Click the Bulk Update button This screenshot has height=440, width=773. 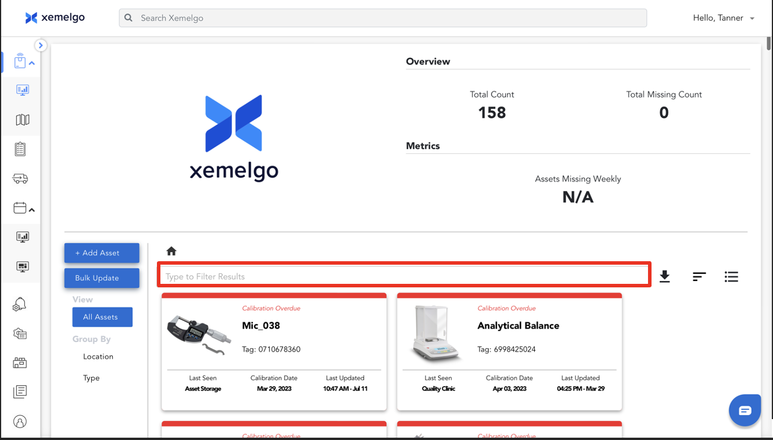[x=102, y=278]
